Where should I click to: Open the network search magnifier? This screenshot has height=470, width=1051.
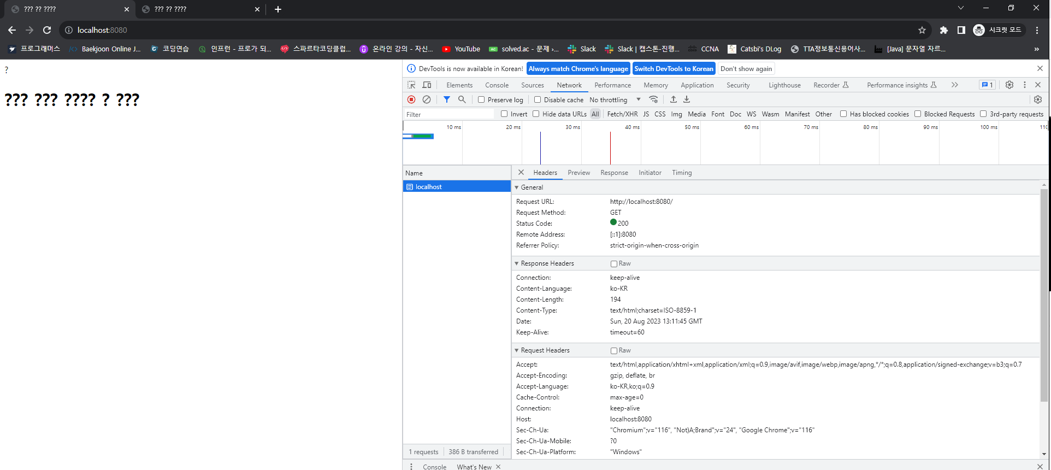click(462, 99)
